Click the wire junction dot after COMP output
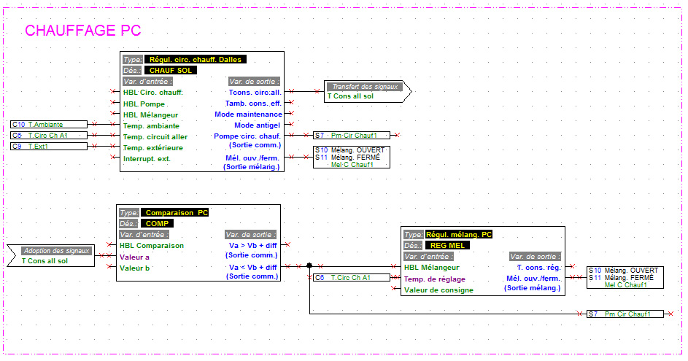Screen dimensions: 688x361 point(310,267)
